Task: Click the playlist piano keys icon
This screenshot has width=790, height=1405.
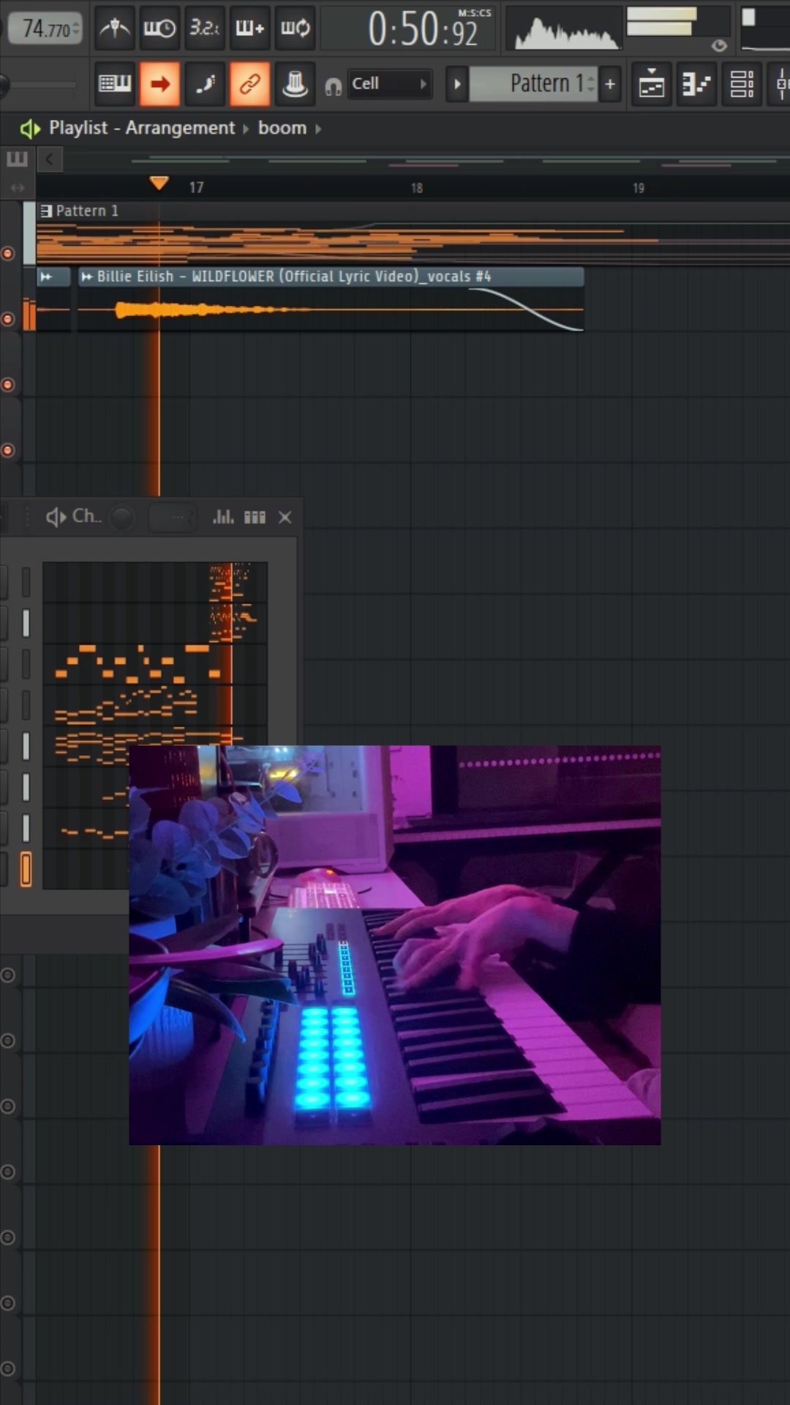Action: pyautogui.click(x=17, y=159)
